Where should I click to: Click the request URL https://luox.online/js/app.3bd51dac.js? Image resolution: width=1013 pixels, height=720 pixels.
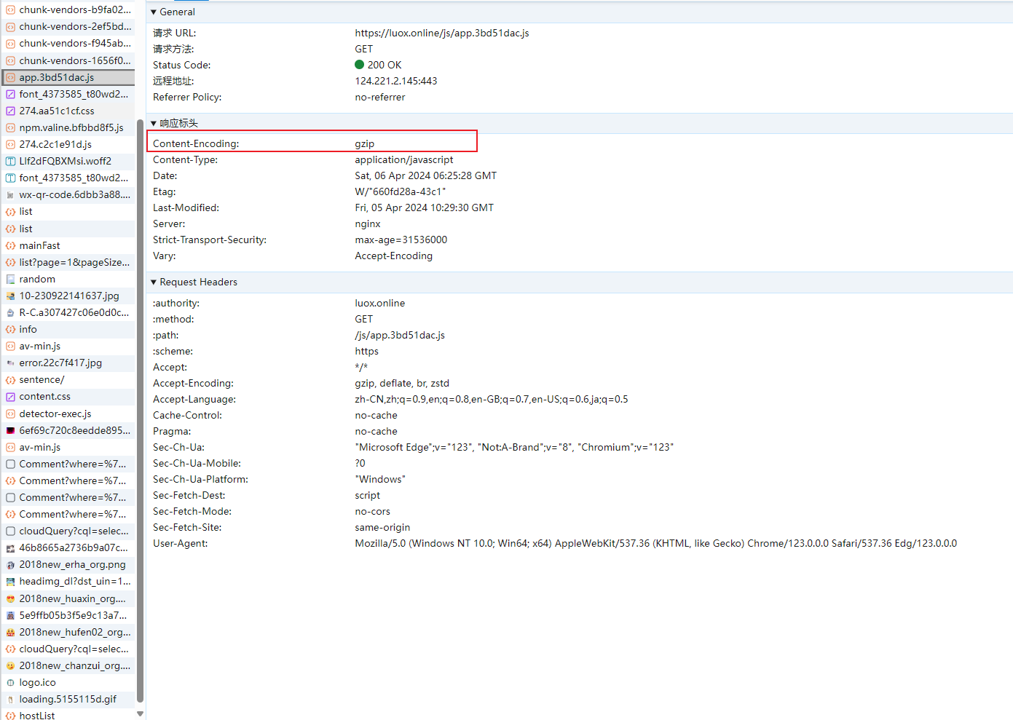pos(442,33)
